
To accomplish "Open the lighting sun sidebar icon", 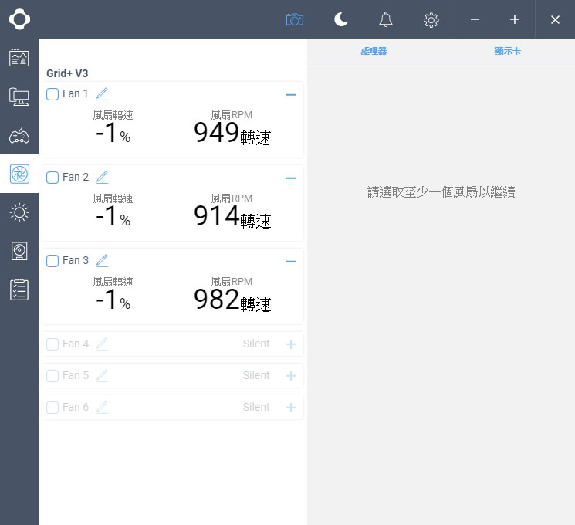I will click(19, 212).
